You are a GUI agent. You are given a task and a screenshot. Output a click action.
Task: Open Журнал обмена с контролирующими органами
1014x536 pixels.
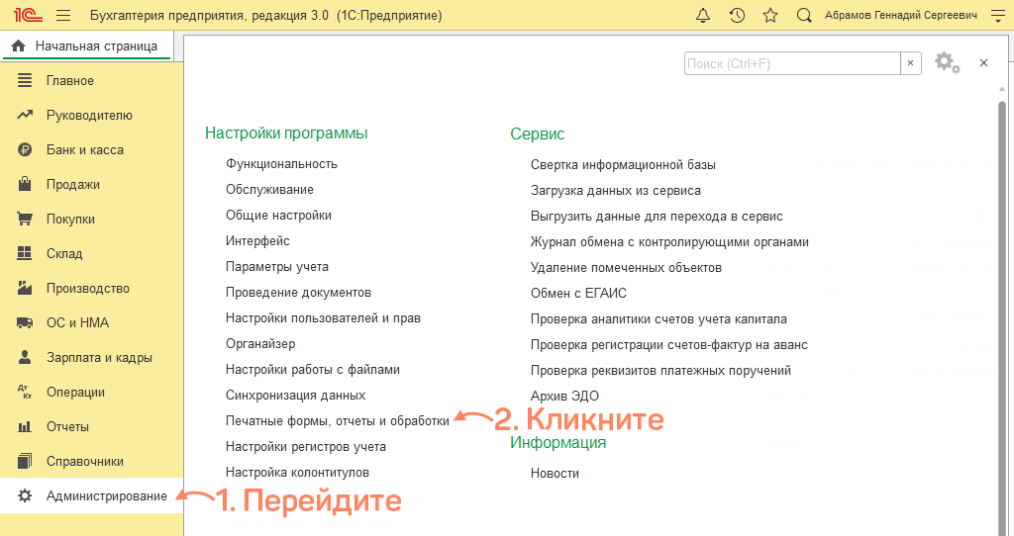click(x=669, y=242)
